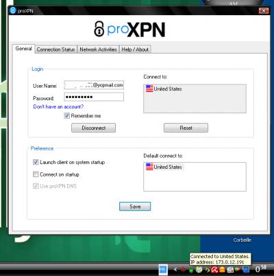The height and width of the screenshot is (276, 274).
Task: Select United States in Default connect to list
Action: click(168, 167)
